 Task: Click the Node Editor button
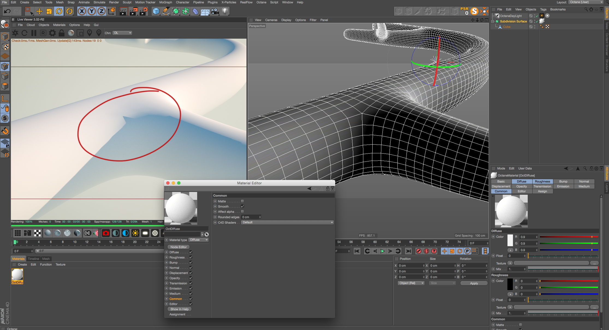pyautogui.click(x=179, y=247)
